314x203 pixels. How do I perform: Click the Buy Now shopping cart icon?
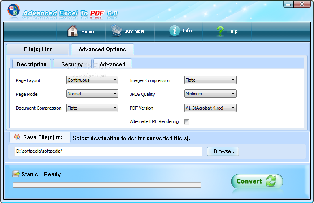click(116, 31)
